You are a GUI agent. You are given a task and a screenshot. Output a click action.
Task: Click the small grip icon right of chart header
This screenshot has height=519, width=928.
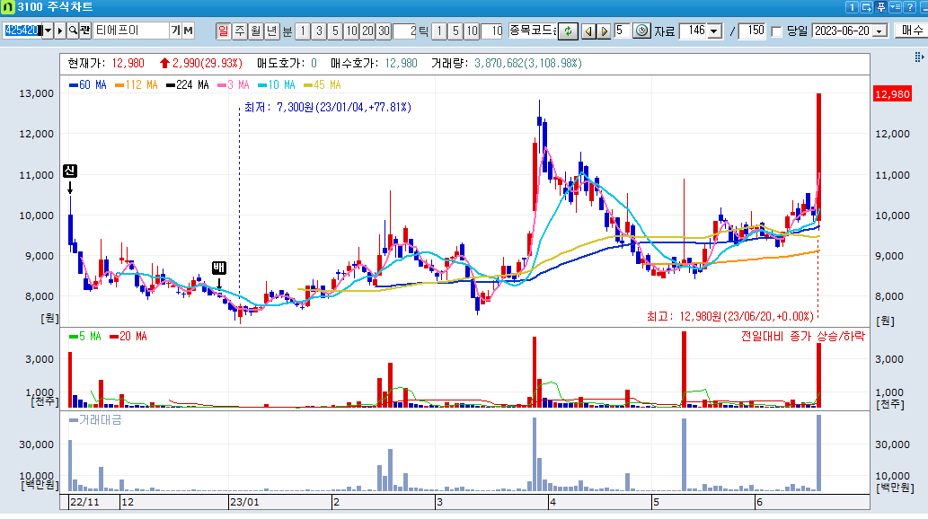[x=918, y=57]
